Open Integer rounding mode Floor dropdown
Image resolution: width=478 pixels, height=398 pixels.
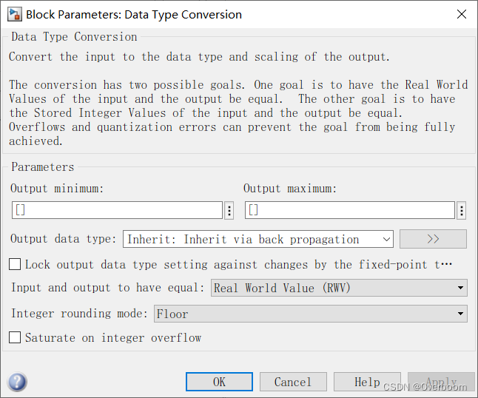pos(311,314)
